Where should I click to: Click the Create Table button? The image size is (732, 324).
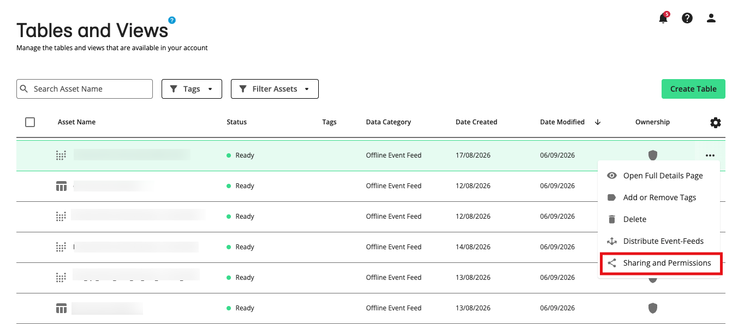coord(693,89)
